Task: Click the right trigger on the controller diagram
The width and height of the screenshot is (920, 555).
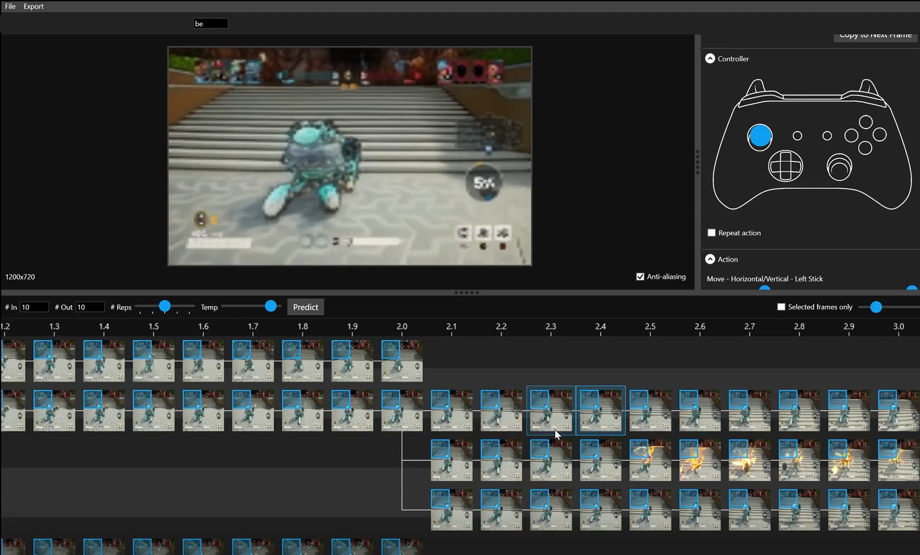Action: coord(867,87)
